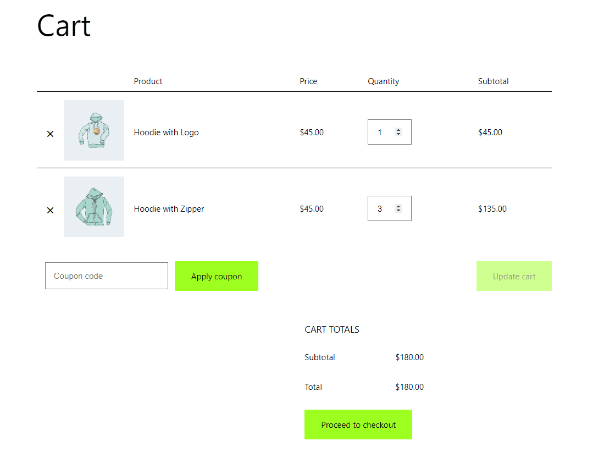Click the $180.00 total amount
Viewport: 604px width, 452px height.
click(x=409, y=387)
